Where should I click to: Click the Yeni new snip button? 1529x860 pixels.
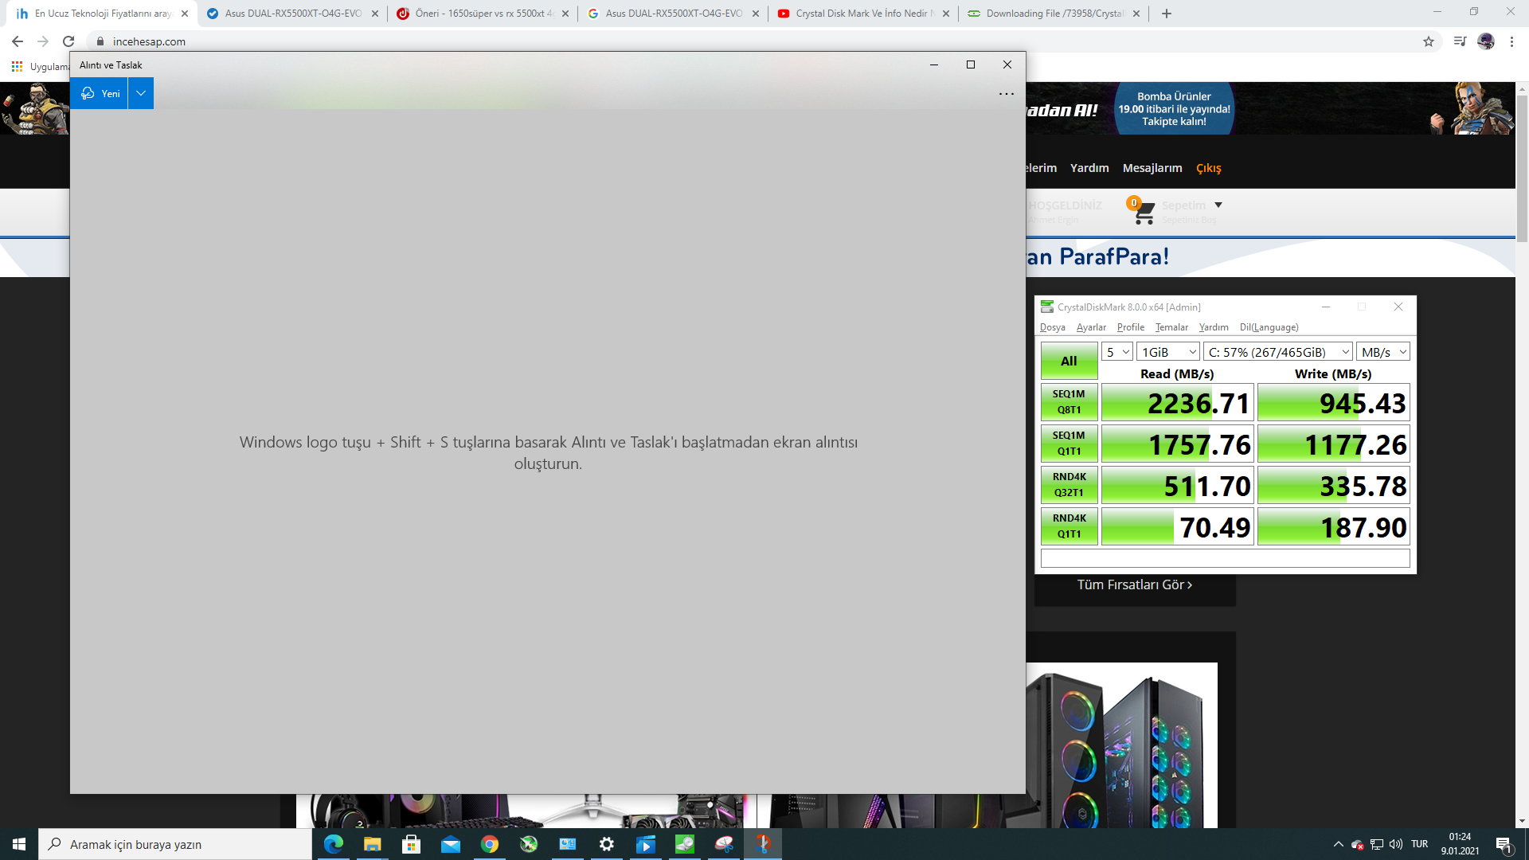click(100, 93)
